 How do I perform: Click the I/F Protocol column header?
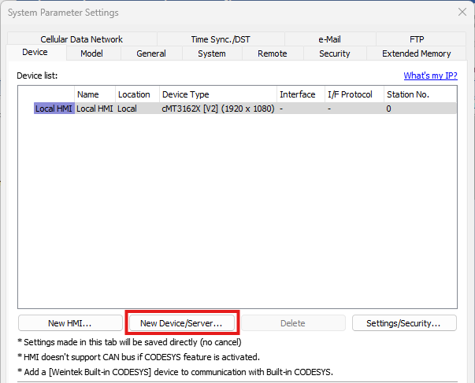tap(354, 94)
